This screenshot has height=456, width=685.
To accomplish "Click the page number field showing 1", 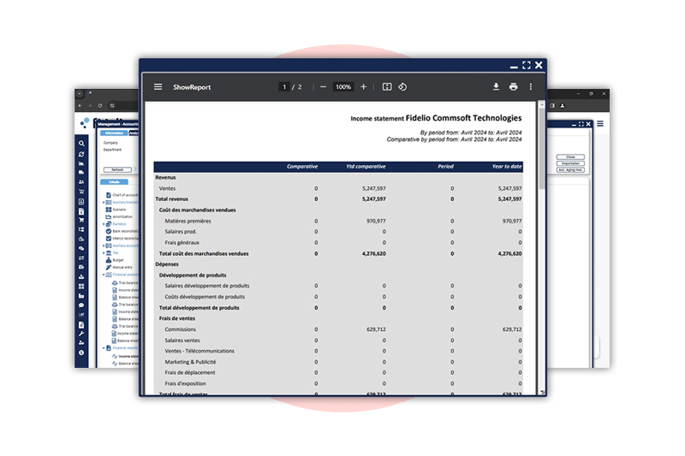I will pos(284,86).
